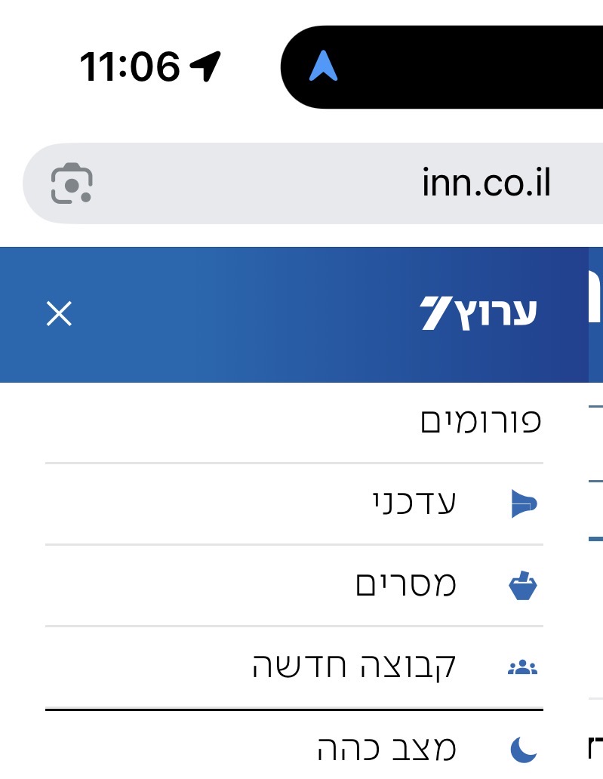Viewport: 603px width, 779px height.
Task: Tap the ערוץ 7 logo
Action: (478, 313)
